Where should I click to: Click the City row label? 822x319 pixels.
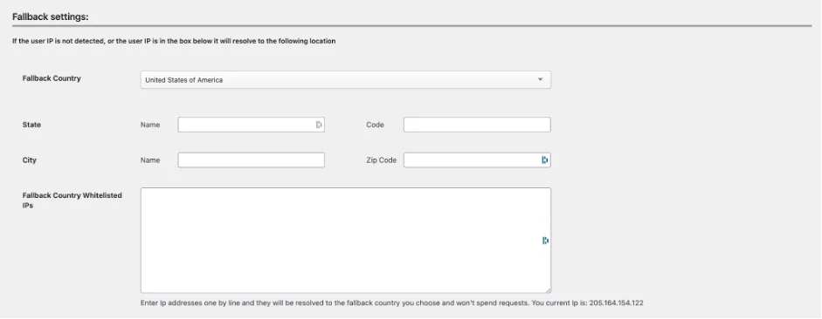(x=30, y=160)
